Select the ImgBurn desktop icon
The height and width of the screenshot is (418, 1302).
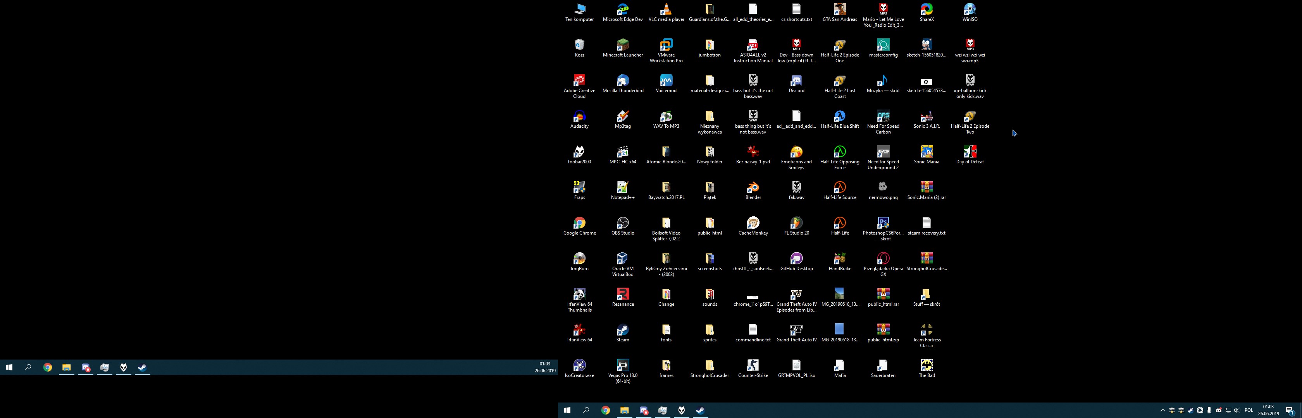[x=579, y=262]
